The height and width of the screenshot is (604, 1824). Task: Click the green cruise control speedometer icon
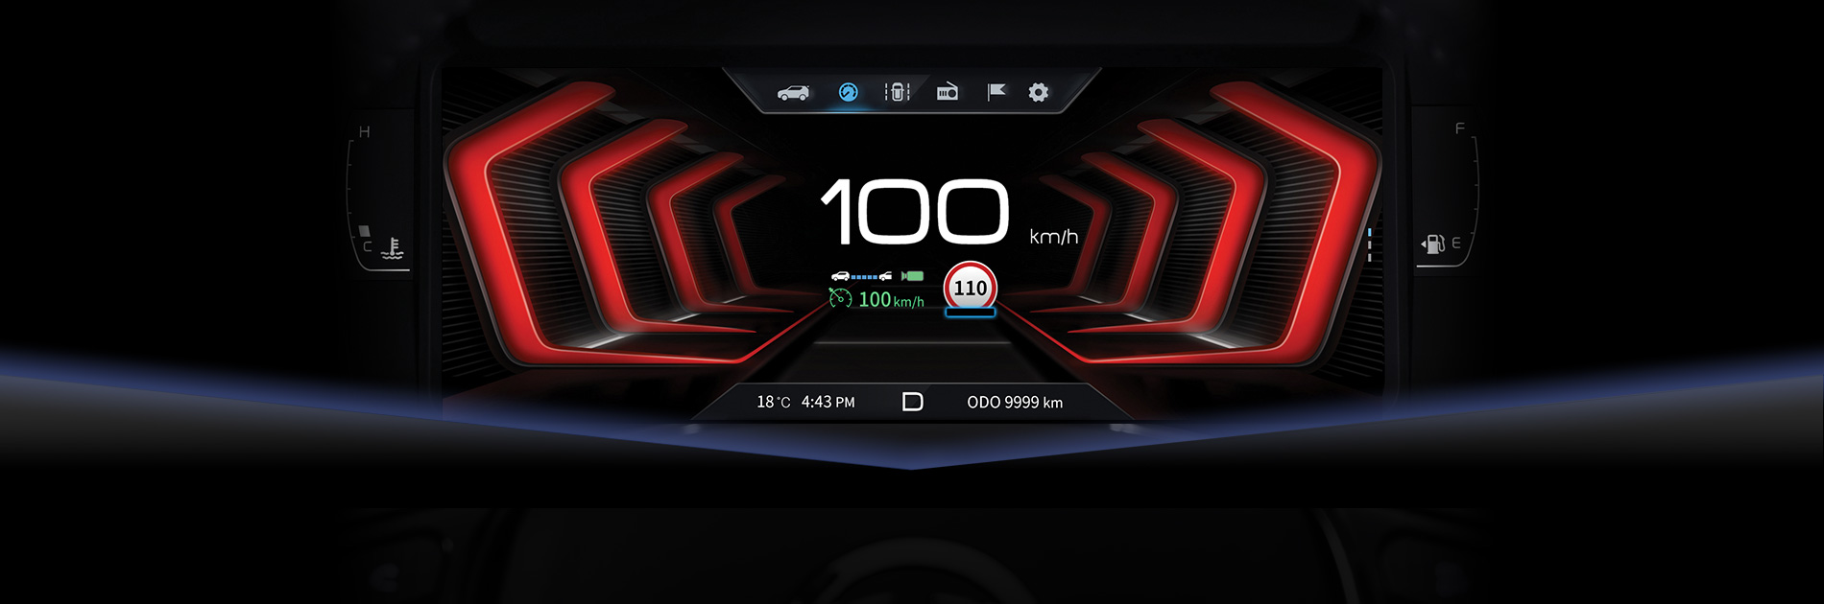point(841,299)
